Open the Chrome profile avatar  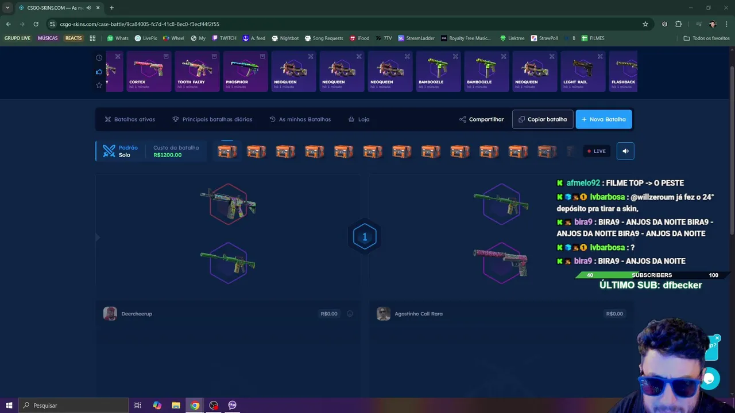713,24
